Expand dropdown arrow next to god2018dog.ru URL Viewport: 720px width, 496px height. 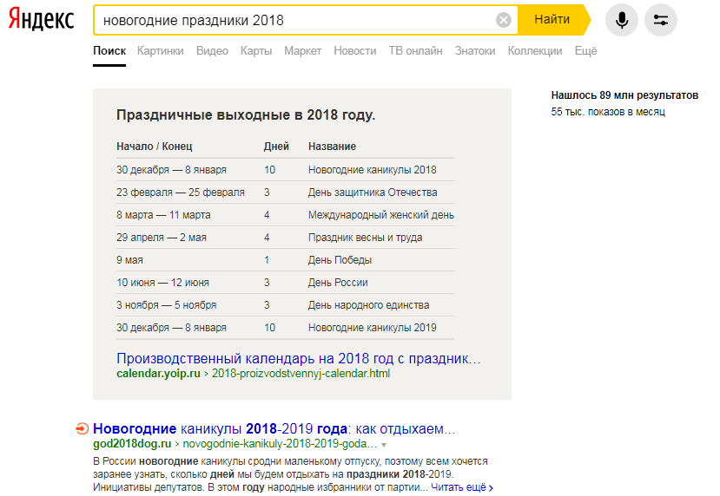384,445
